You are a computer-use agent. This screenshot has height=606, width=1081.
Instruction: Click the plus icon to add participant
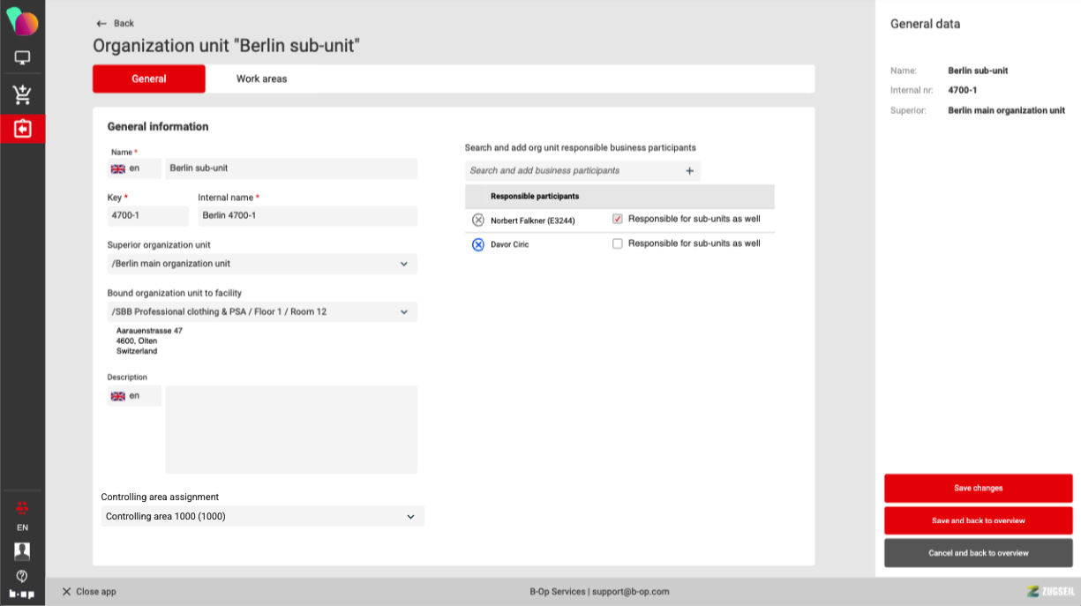tap(689, 171)
